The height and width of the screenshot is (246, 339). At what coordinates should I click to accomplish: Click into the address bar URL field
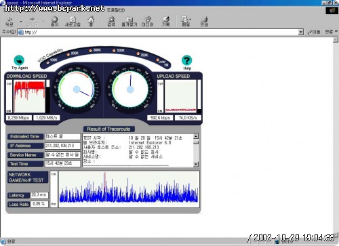[161, 32]
